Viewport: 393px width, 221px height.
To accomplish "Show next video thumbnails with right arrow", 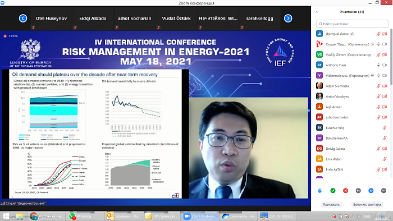I will pos(288,19).
